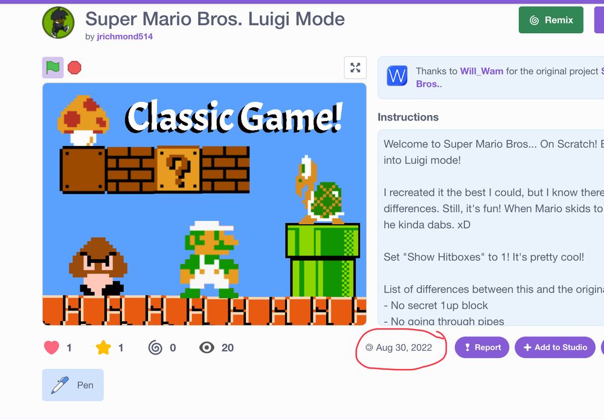This screenshot has width=604, height=419.
Task: Stop the project with the red stop sign
Action: [x=74, y=68]
